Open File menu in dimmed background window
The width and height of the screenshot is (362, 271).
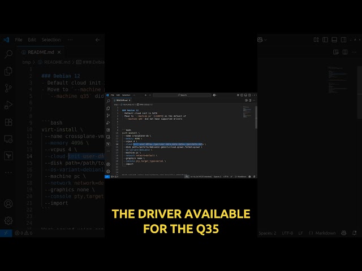[19, 40]
